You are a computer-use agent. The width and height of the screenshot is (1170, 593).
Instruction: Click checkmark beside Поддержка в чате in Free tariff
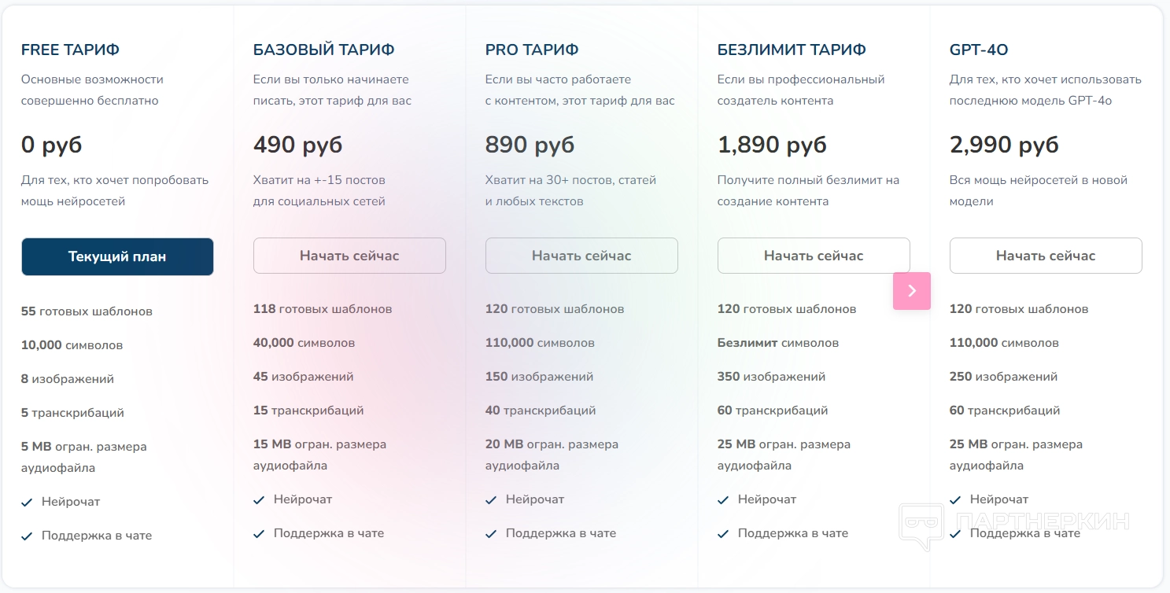27,536
